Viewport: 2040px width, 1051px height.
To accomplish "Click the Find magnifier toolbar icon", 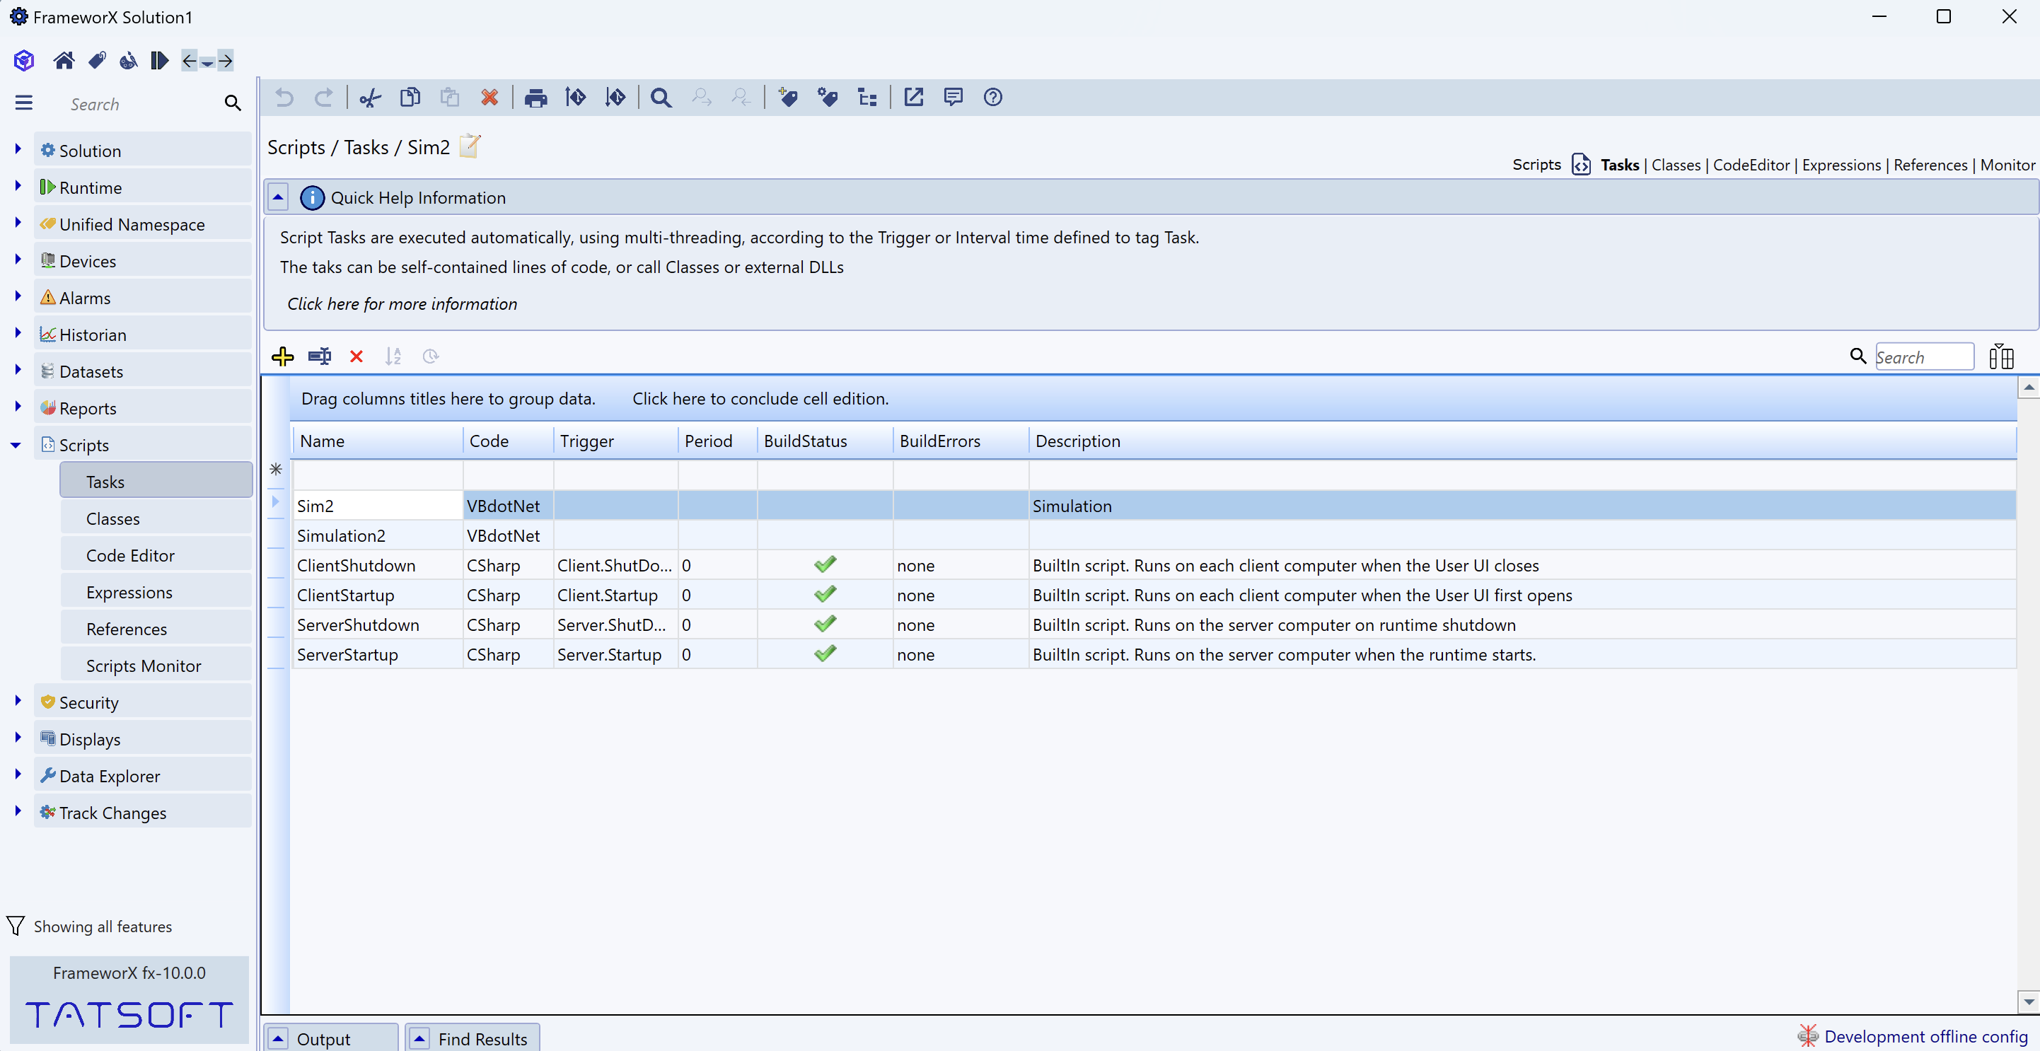I will click(x=661, y=98).
